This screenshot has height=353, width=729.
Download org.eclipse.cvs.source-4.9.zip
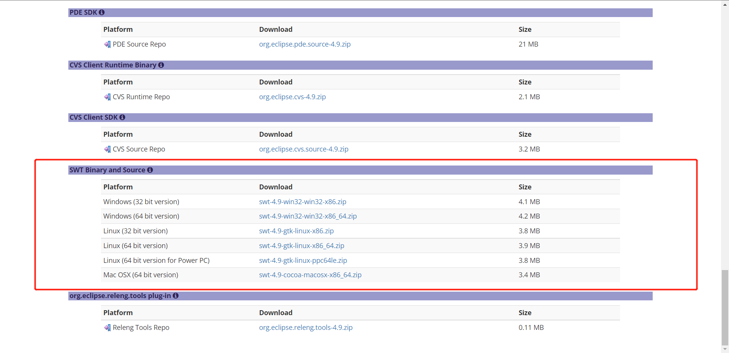point(304,149)
